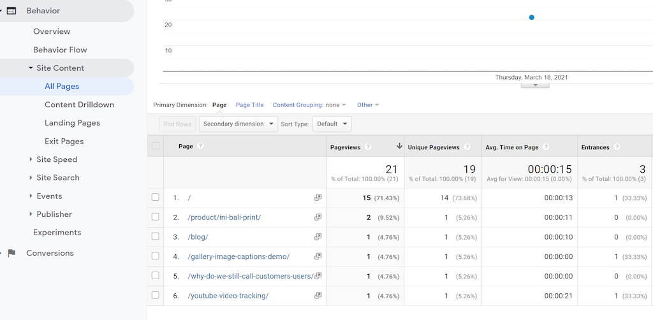Click the Plot Rows button
This screenshot has width=653, height=320.
(177, 124)
